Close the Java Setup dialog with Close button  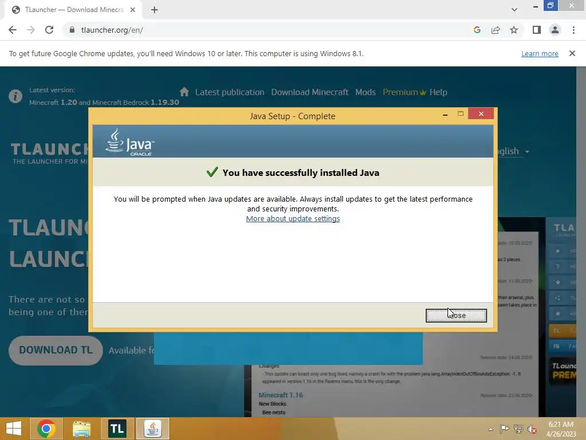coord(456,316)
